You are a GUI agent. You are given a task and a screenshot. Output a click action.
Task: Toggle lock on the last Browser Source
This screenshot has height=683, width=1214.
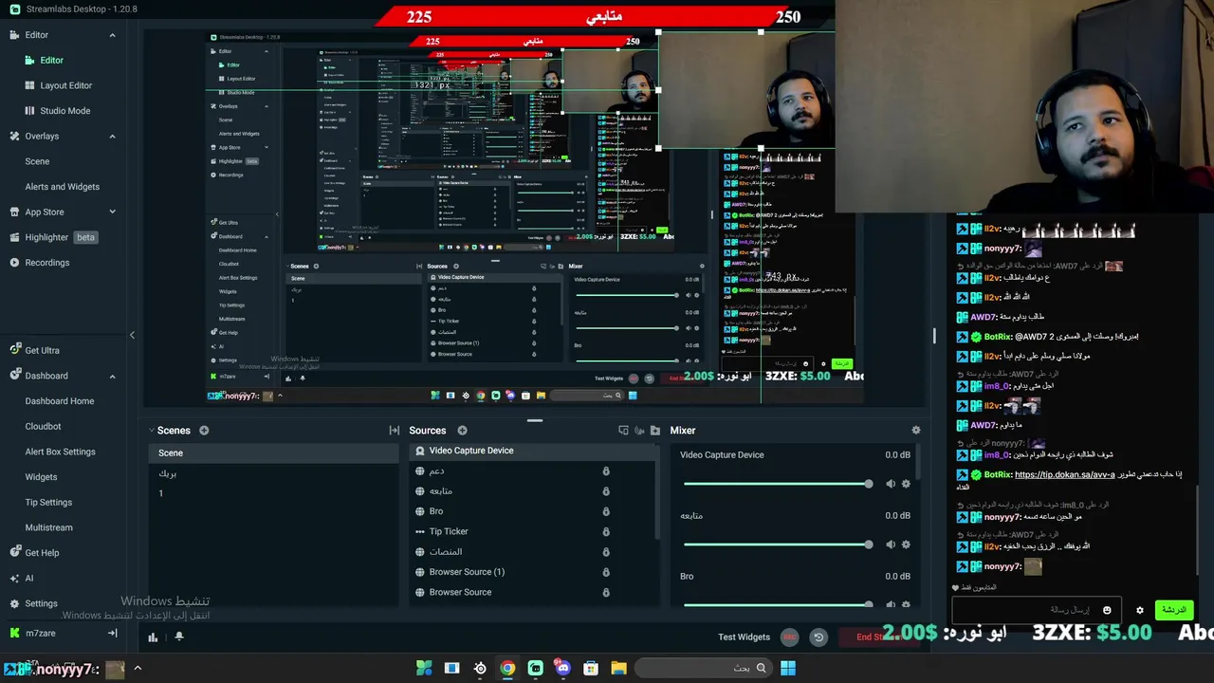(606, 593)
